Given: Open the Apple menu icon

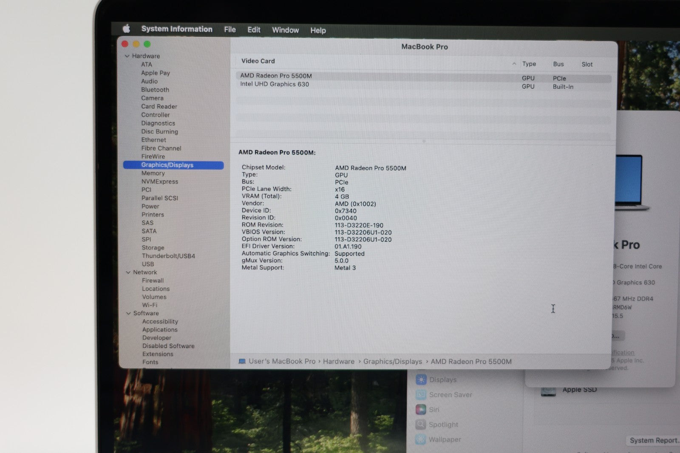Looking at the screenshot, I should (126, 28).
